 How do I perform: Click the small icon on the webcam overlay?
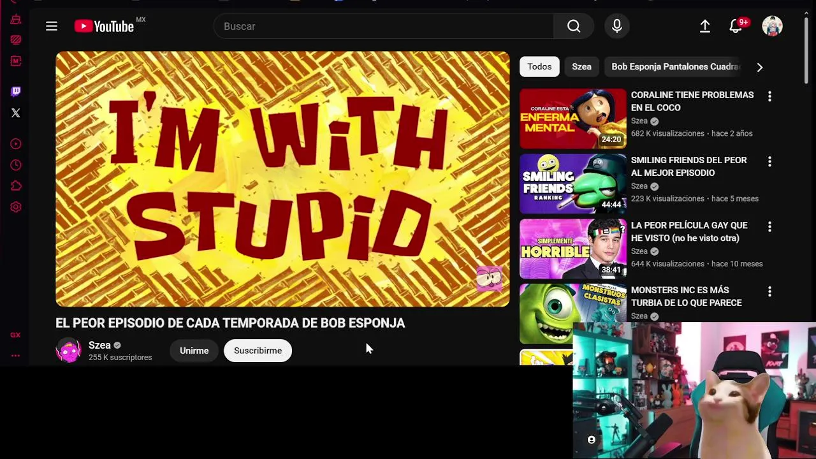point(592,440)
